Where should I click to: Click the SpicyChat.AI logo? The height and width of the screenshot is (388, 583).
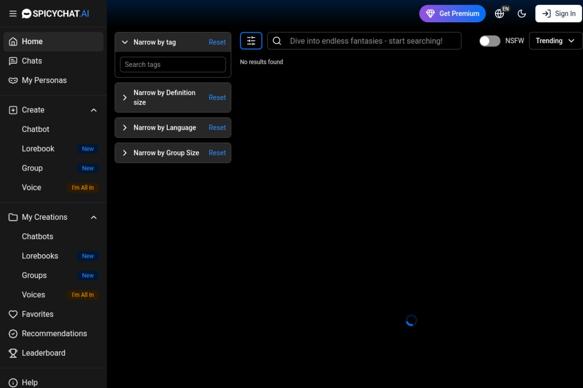(x=56, y=14)
